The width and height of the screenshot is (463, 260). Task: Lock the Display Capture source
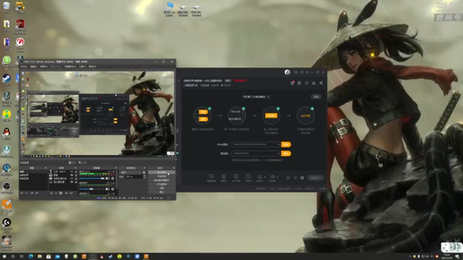76,182
